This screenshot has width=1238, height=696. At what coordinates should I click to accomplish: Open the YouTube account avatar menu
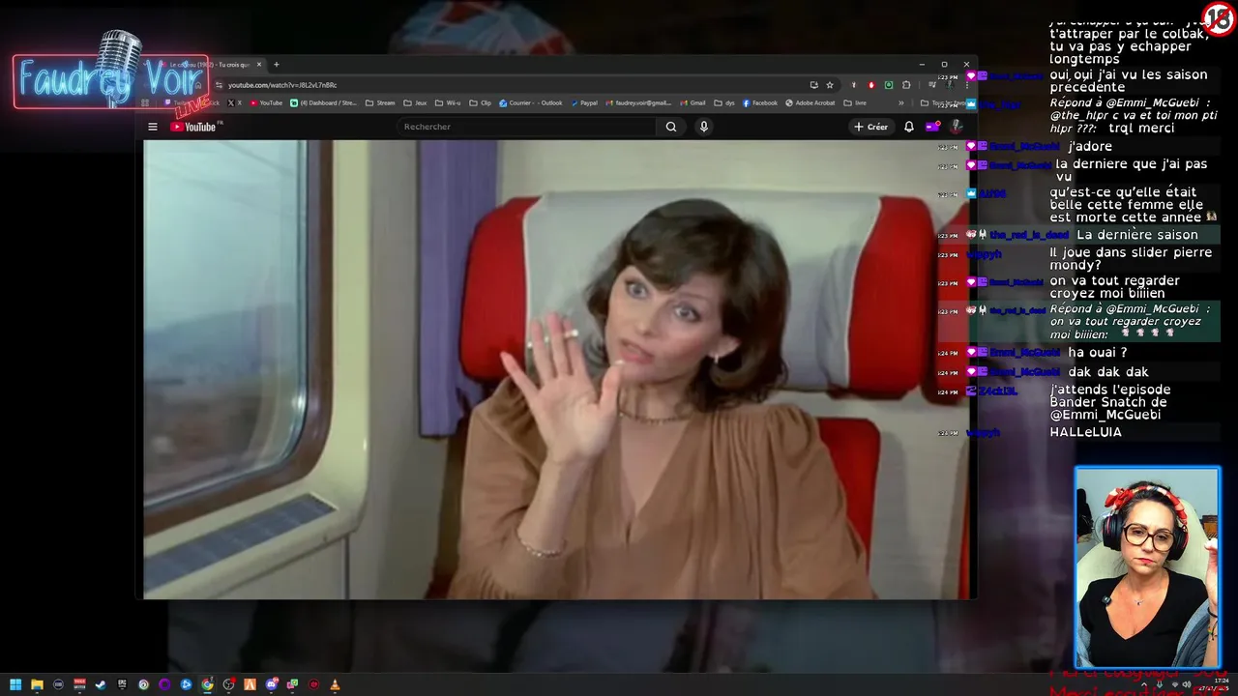[x=956, y=127]
